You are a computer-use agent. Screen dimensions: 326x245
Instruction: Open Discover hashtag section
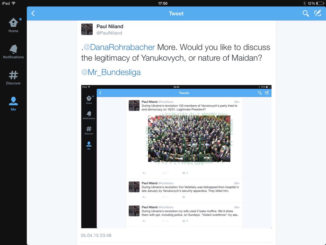point(13,78)
